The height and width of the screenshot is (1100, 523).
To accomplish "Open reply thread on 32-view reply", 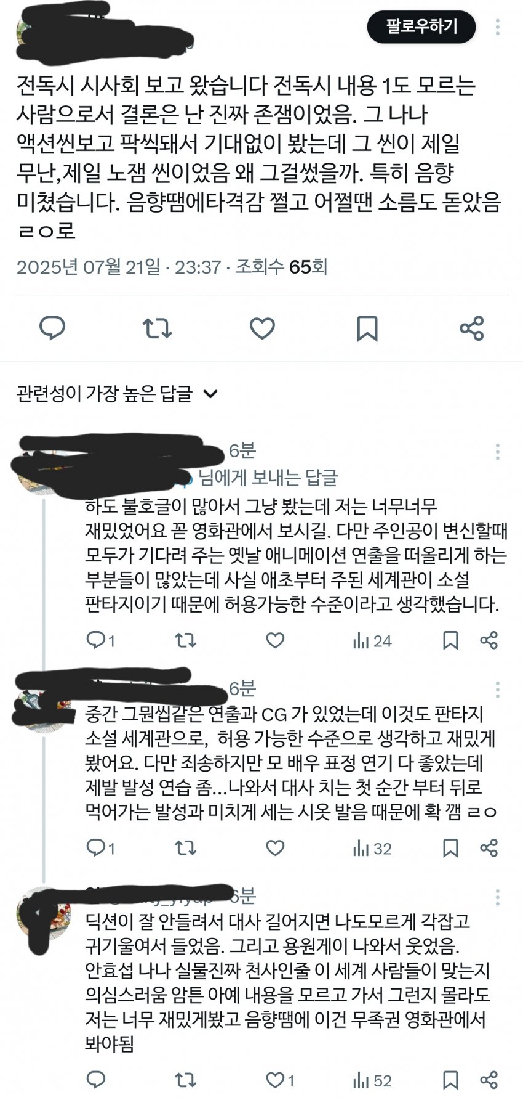I will click(x=100, y=848).
